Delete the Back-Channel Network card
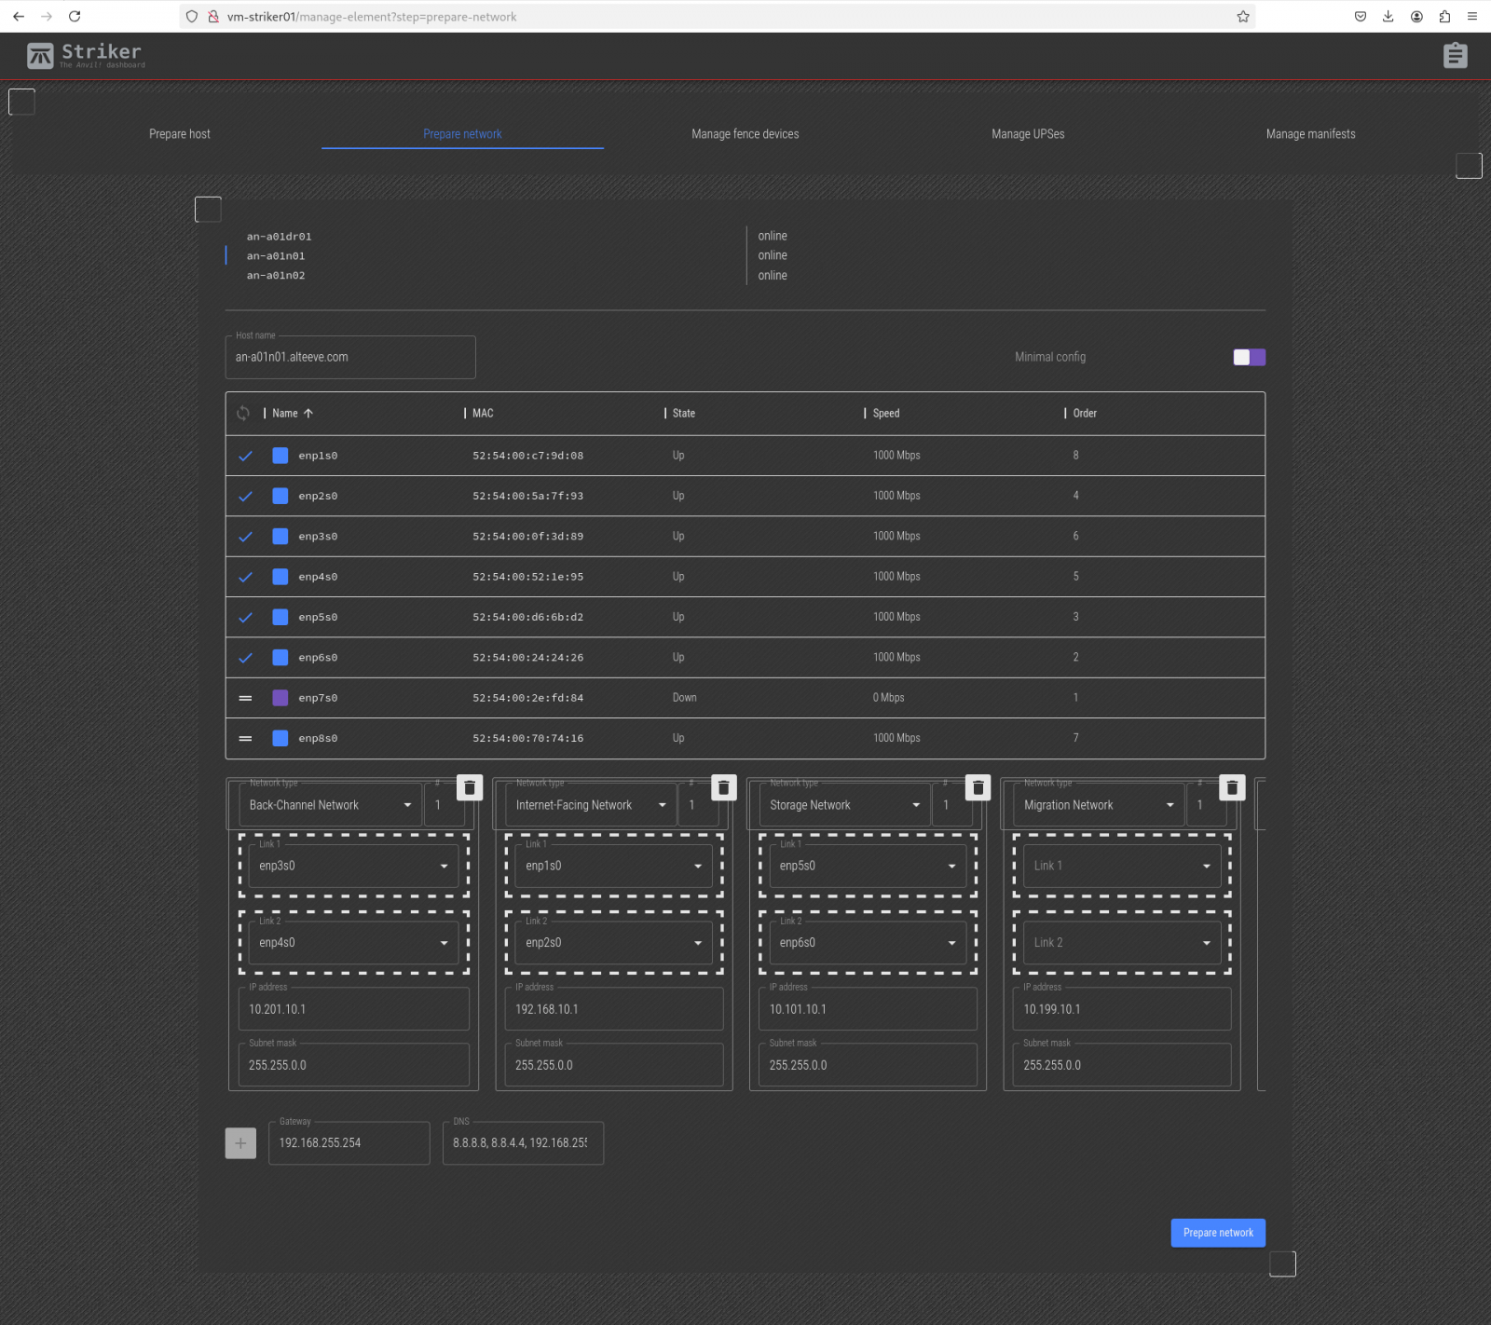 (x=470, y=788)
